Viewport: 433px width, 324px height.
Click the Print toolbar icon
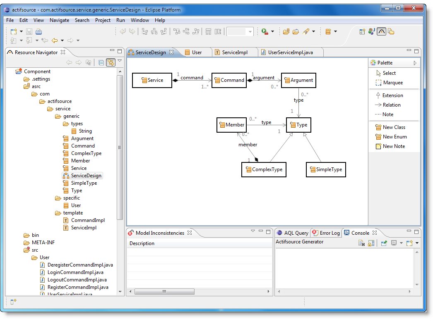point(38,31)
